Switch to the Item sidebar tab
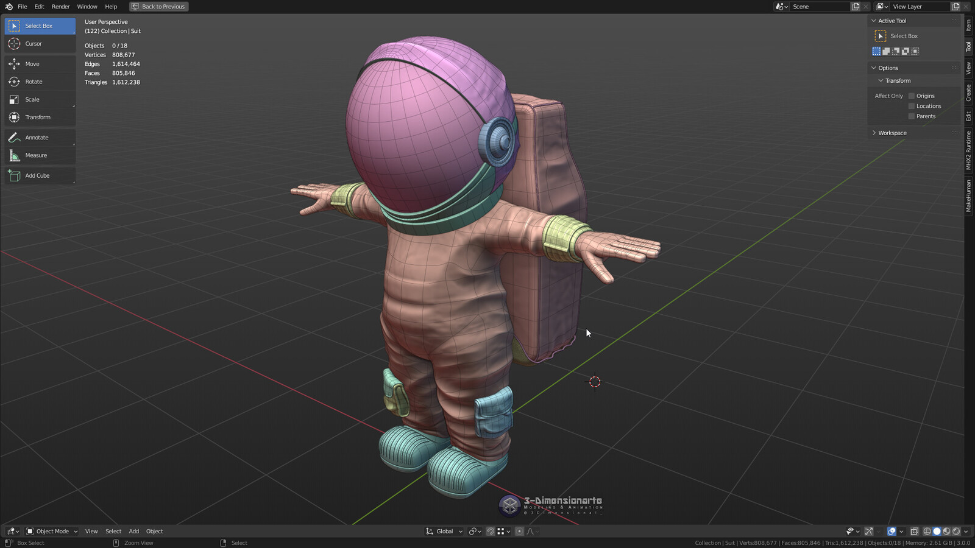This screenshot has height=548, width=975. pyautogui.click(x=968, y=25)
